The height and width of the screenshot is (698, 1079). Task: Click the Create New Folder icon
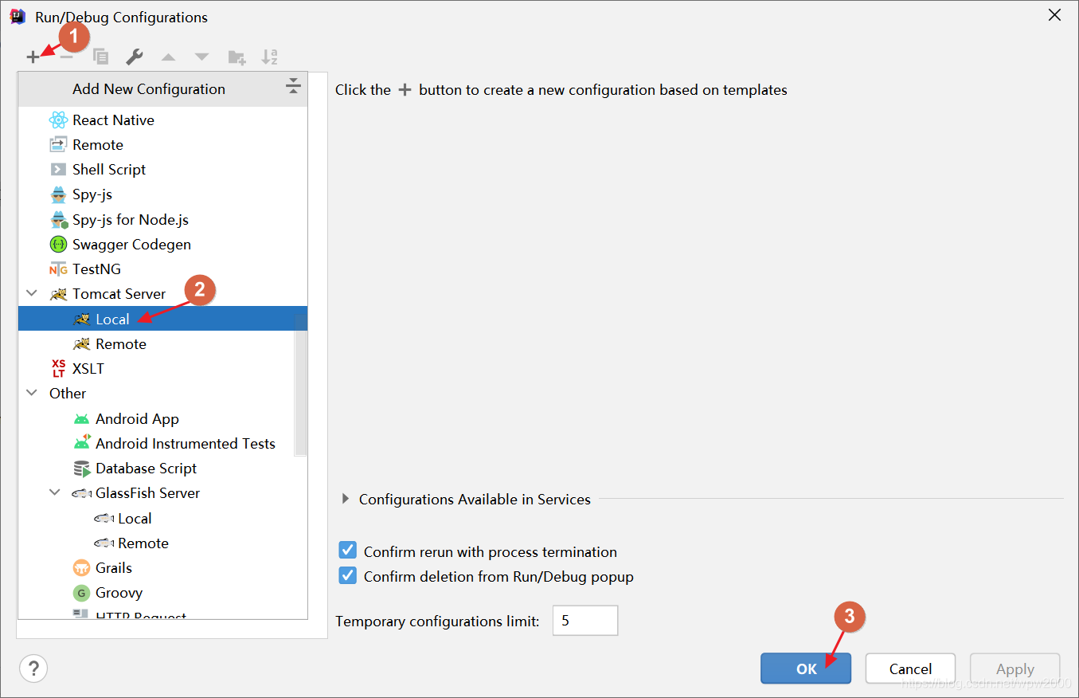point(237,57)
